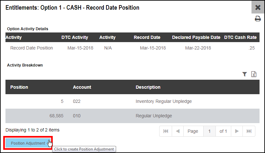Go to the next page
Screen dimensions: 265x153
coord(237,131)
